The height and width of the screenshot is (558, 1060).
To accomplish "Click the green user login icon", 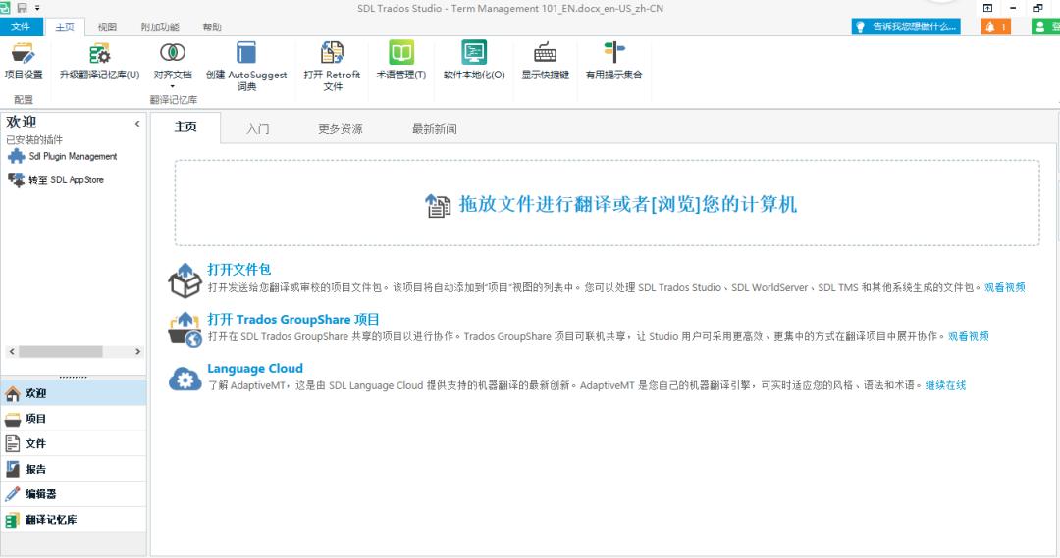I will (1045, 26).
